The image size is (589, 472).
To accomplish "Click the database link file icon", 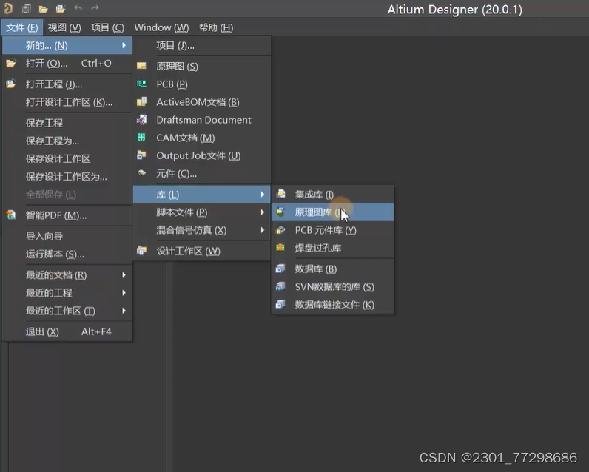I will (x=280, y=304).
